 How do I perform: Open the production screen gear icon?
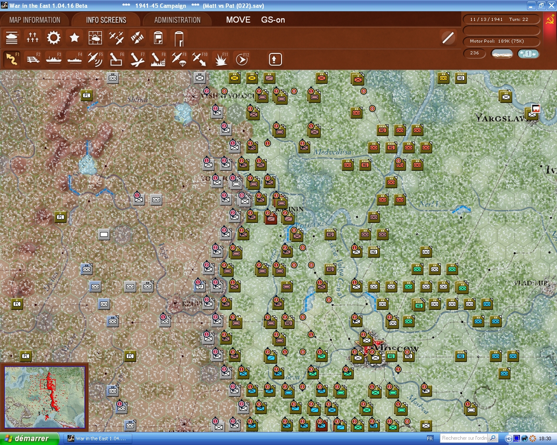54,38
